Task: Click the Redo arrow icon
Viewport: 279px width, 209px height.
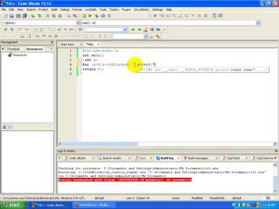Action: tap(40, 16)
